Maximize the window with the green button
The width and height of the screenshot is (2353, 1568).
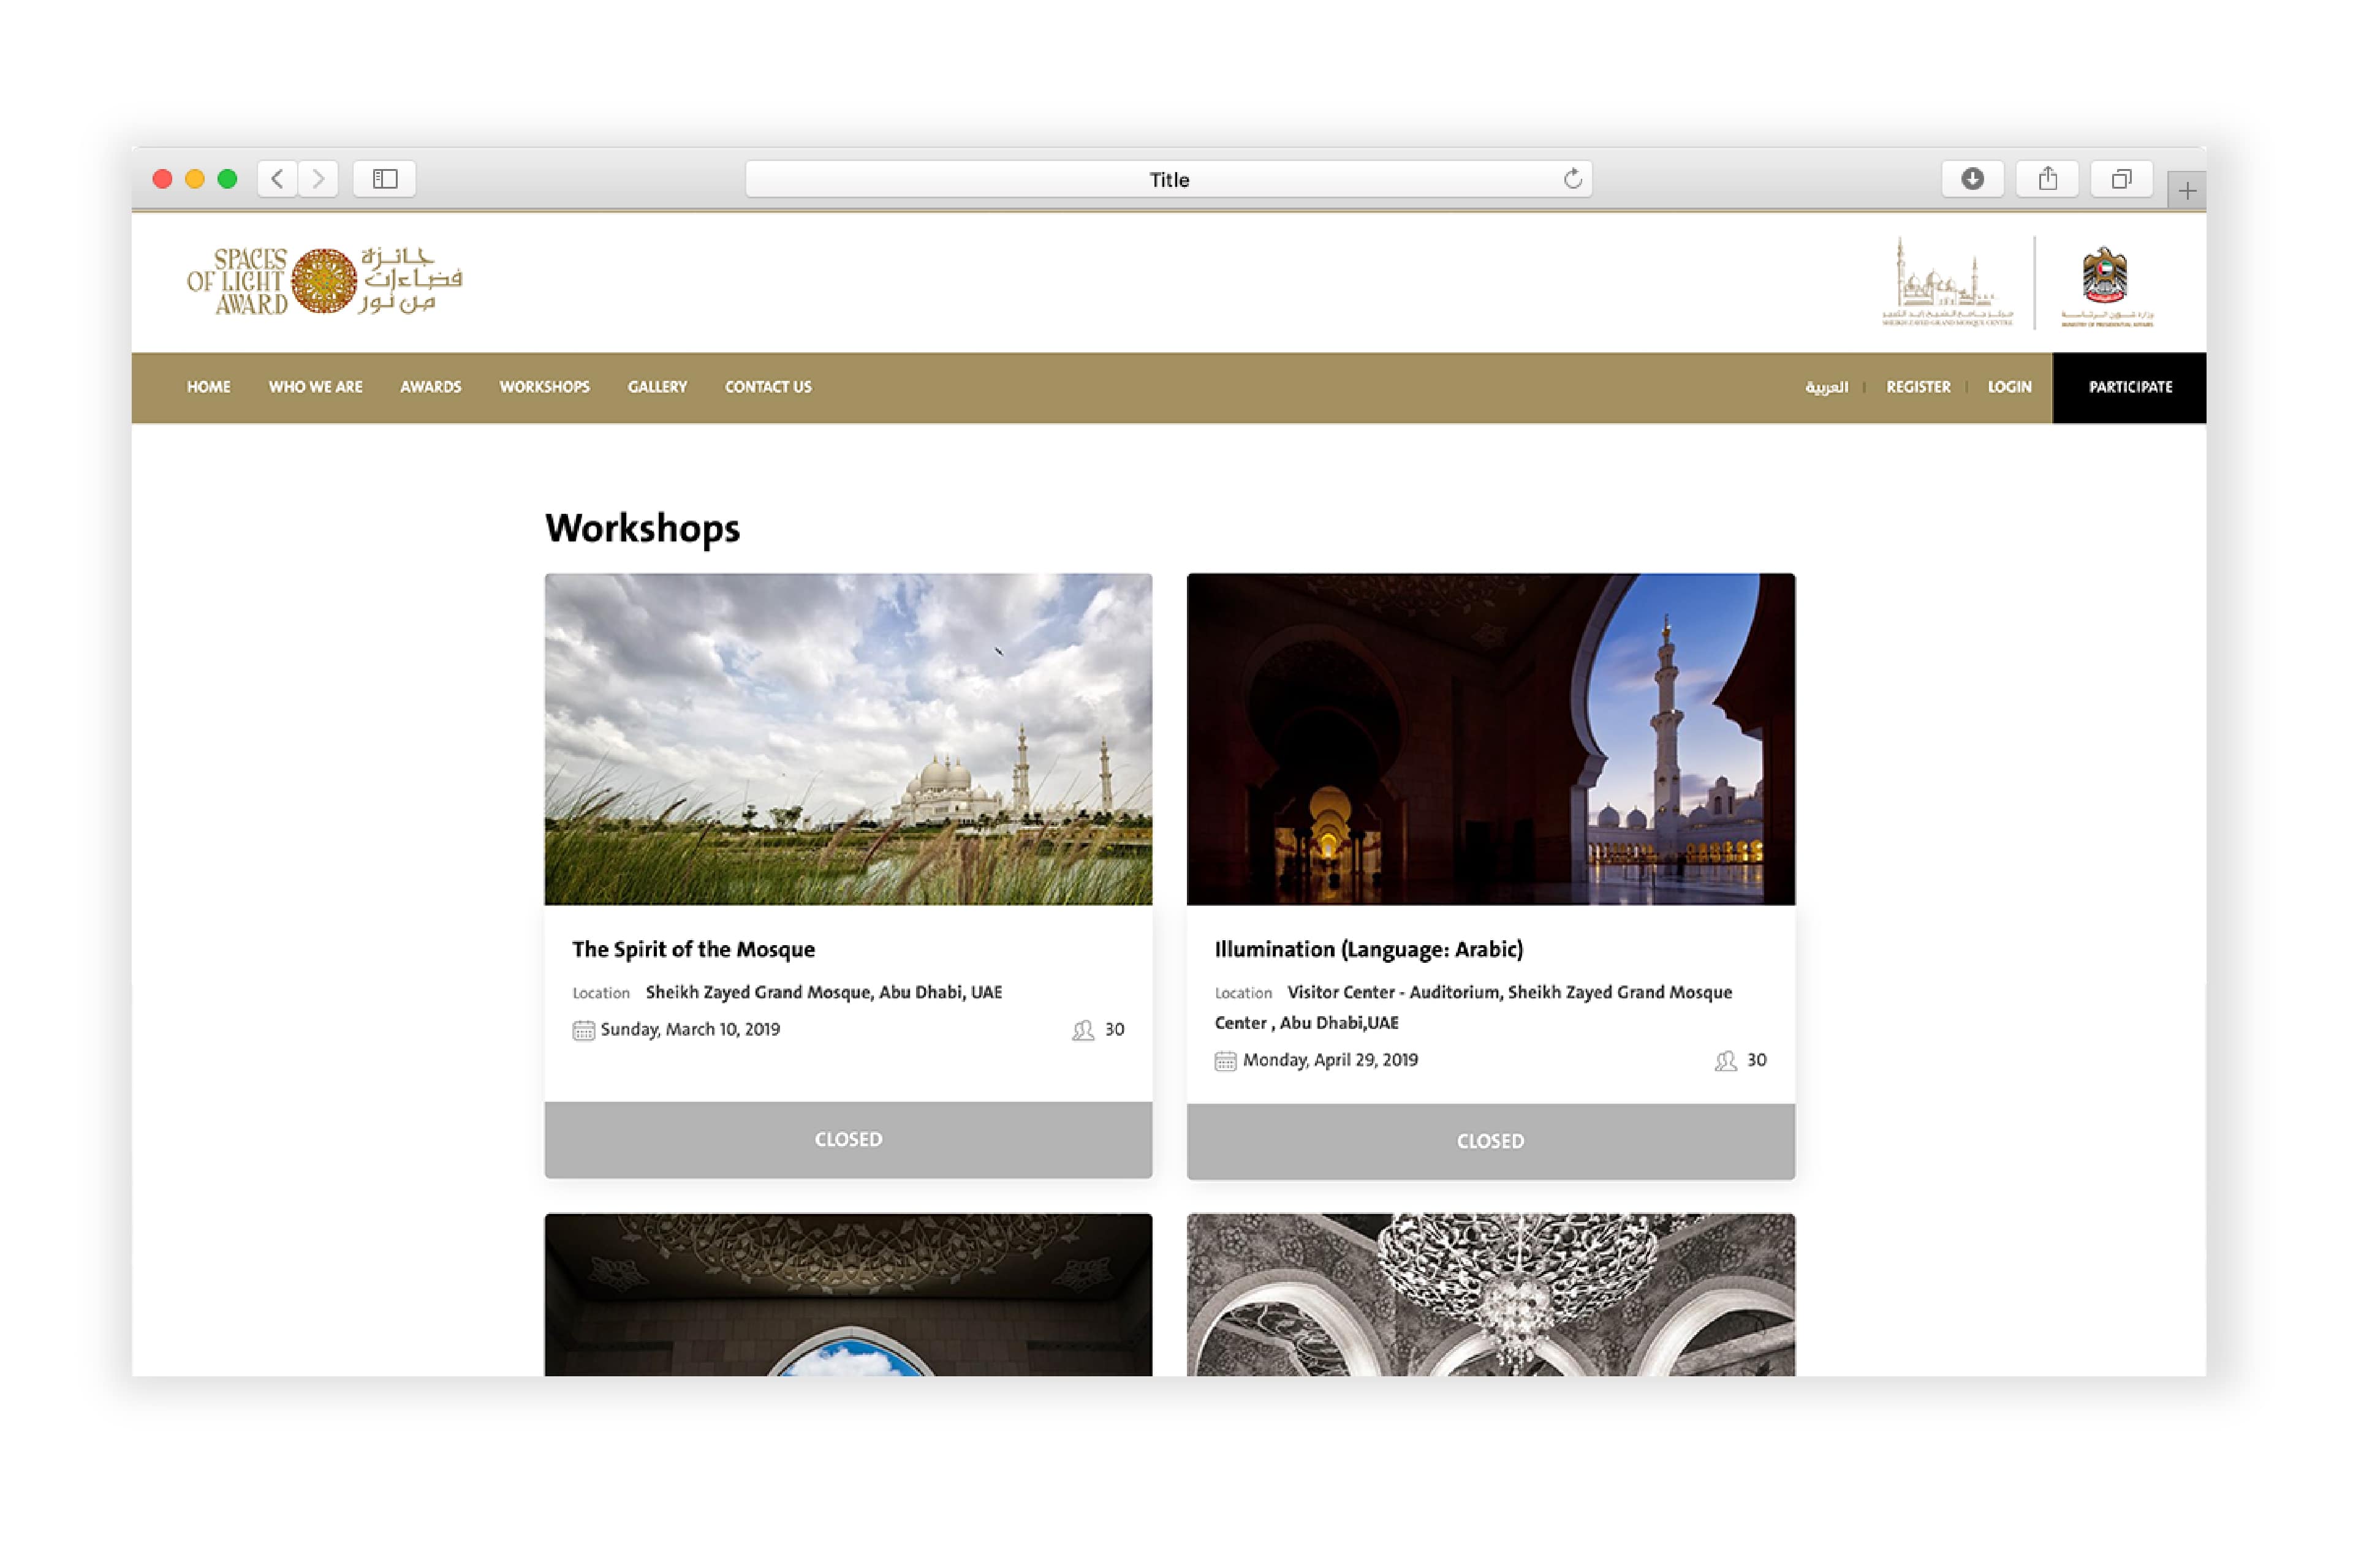pos(227,179)
